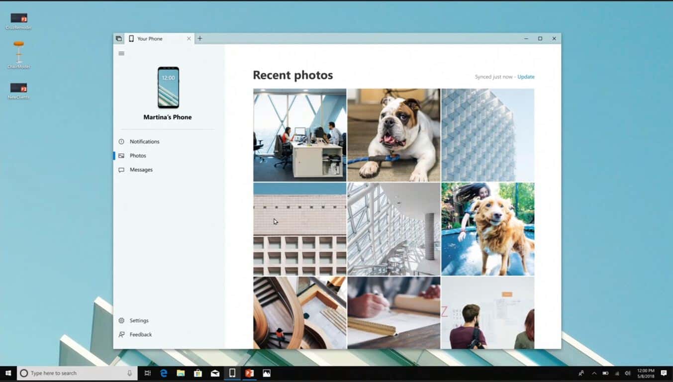Open the golden dog on trampoline photo
Viewport: 673px width, 382px height.
point(487,229)
